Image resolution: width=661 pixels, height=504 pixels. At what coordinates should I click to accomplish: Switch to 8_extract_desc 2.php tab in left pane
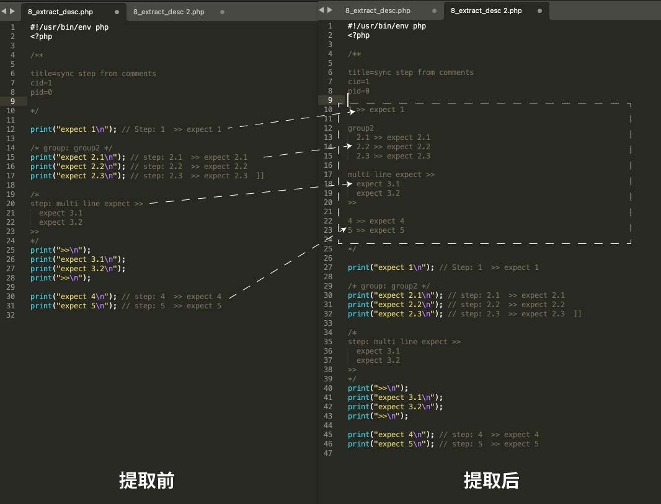click(x=169, y=12)
